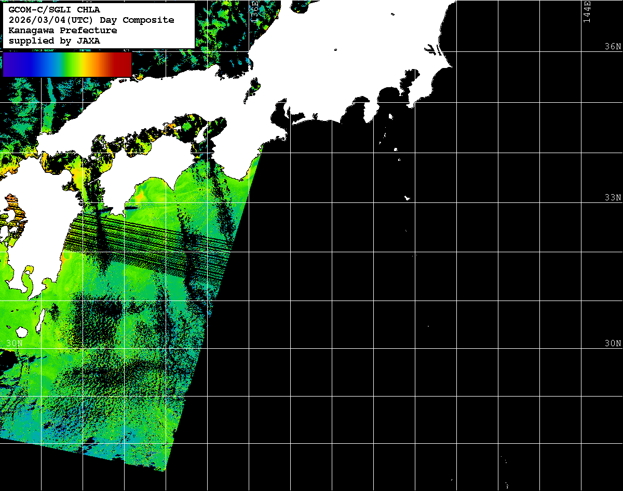Click the 36N latitude label
The width and height of the screenshot is (623, 491).
[613, 47]
